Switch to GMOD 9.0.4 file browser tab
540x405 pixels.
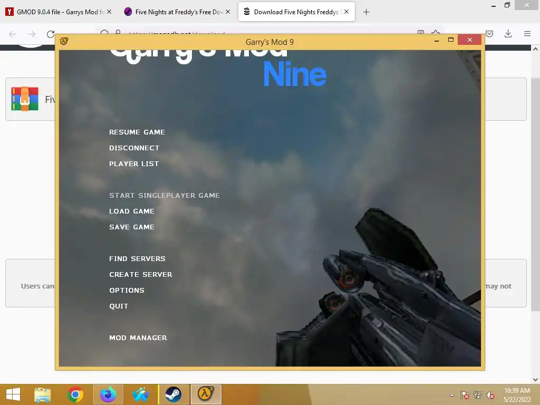click(x=59, y=12)
